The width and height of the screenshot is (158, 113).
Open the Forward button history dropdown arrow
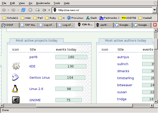coord(18,10)
